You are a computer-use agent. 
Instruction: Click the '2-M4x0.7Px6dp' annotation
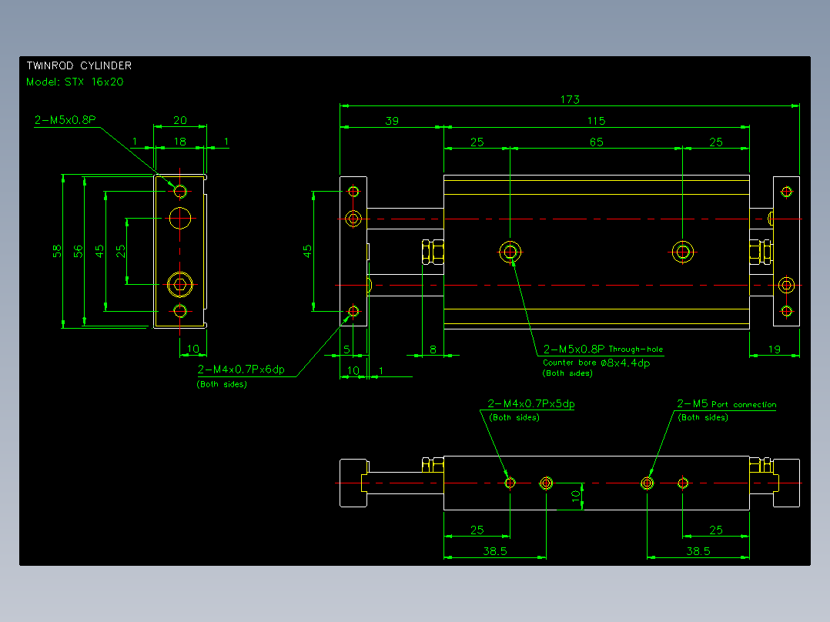(x=241, y=370)
